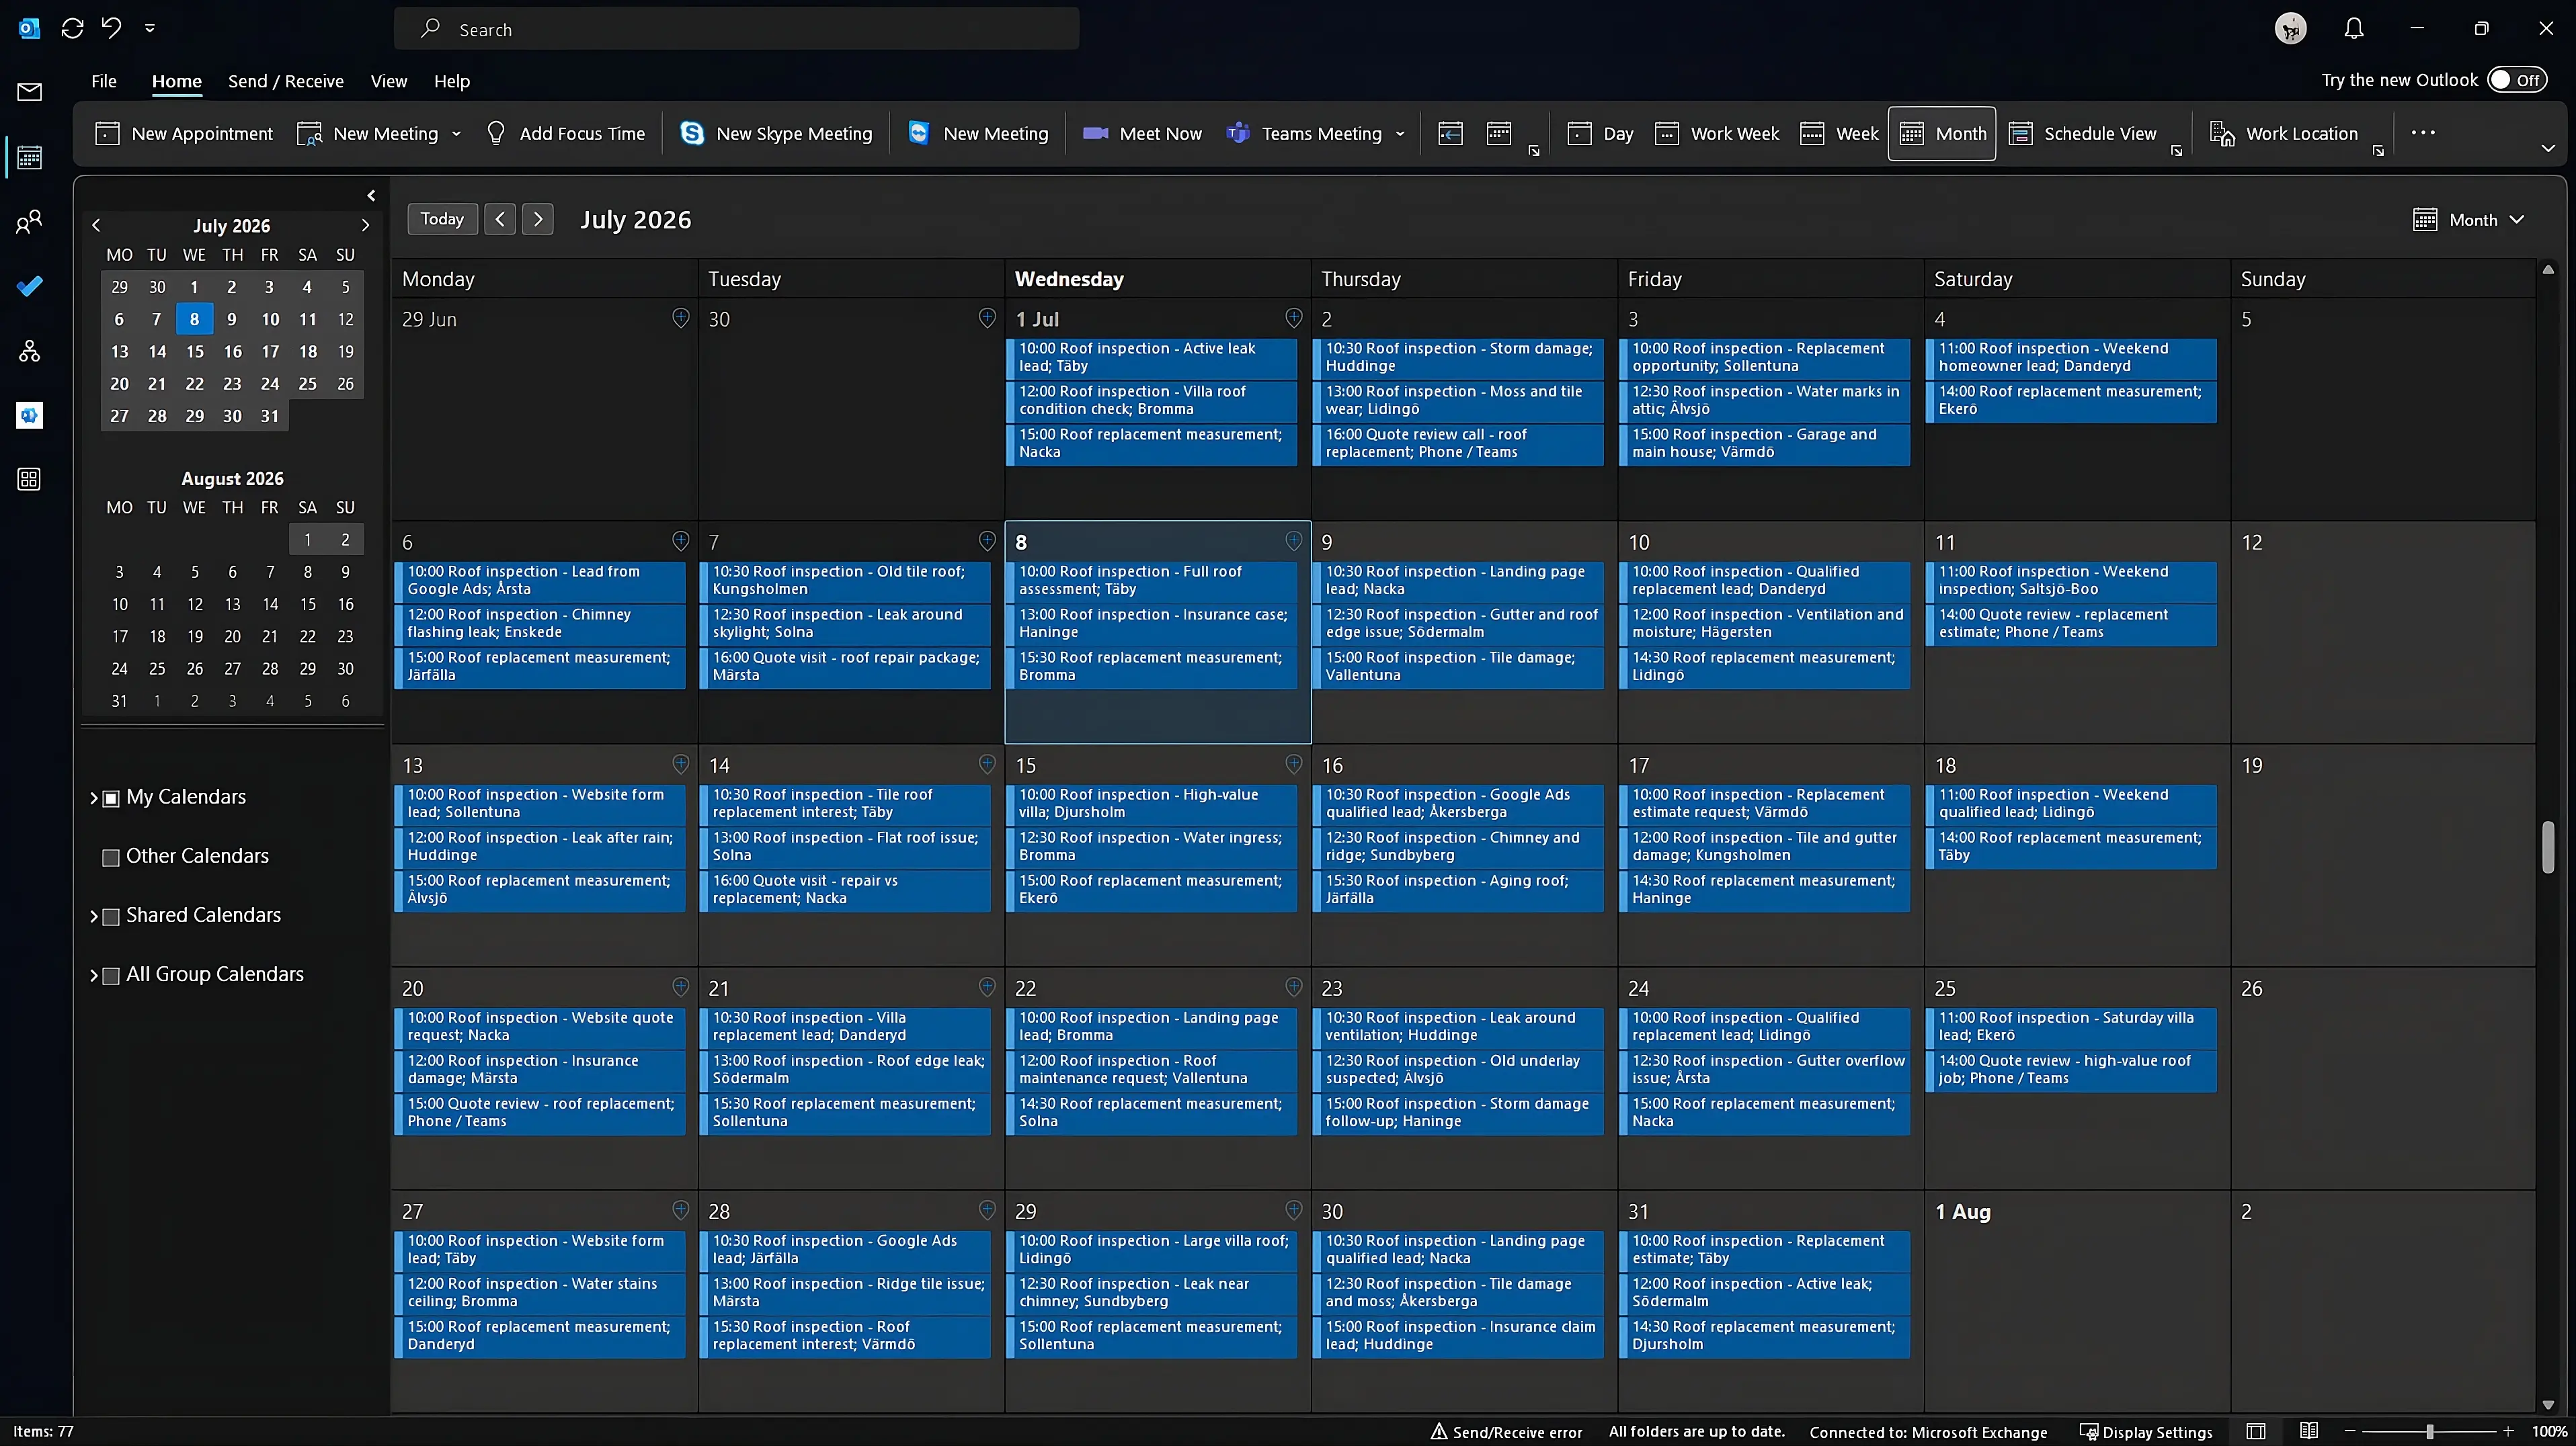Click New Skype Meeting
Viewport: 2576px width, 1446px height.
(776, 133)
